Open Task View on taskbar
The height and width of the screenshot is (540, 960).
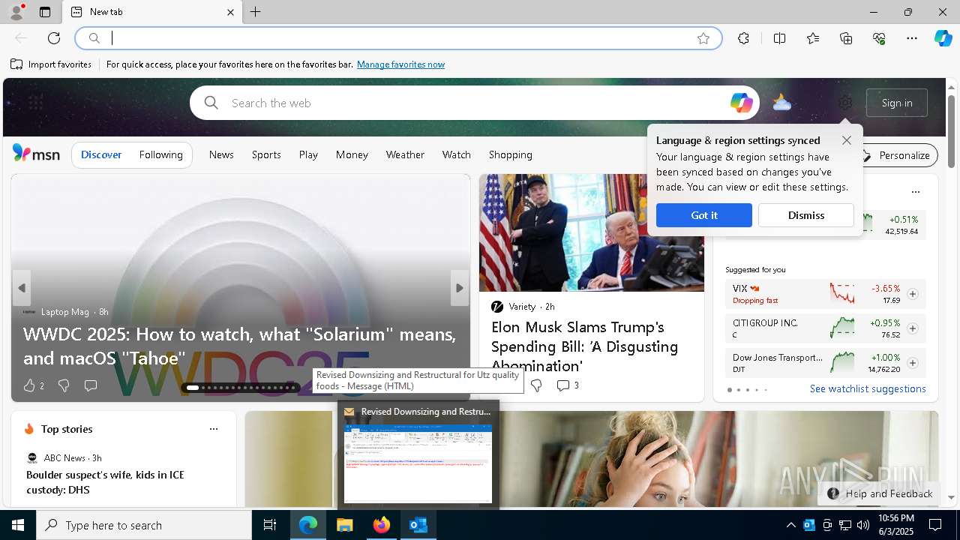(270, 525)
